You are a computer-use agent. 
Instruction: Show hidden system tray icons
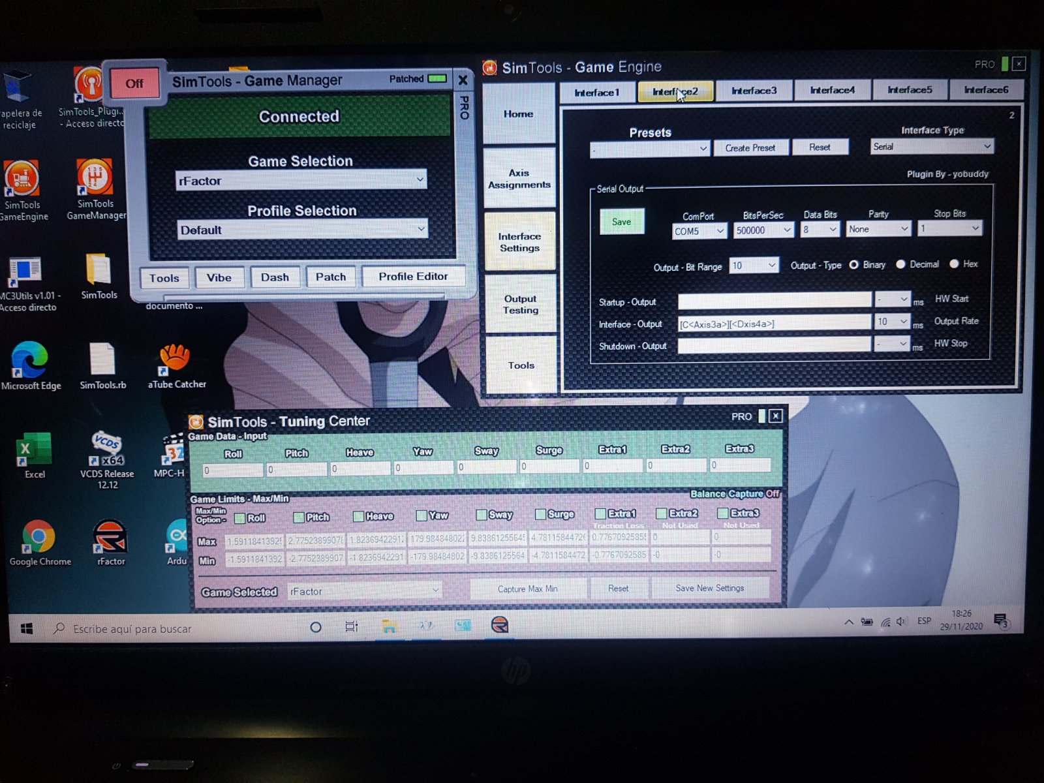(x=849, y=622)
